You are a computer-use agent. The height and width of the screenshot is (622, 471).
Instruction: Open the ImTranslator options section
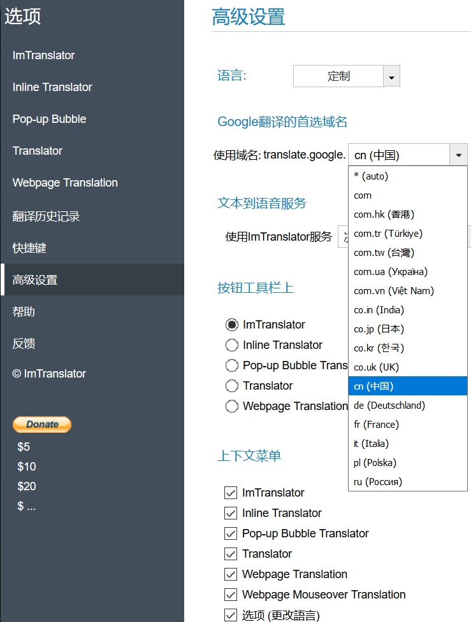[44, 55]
